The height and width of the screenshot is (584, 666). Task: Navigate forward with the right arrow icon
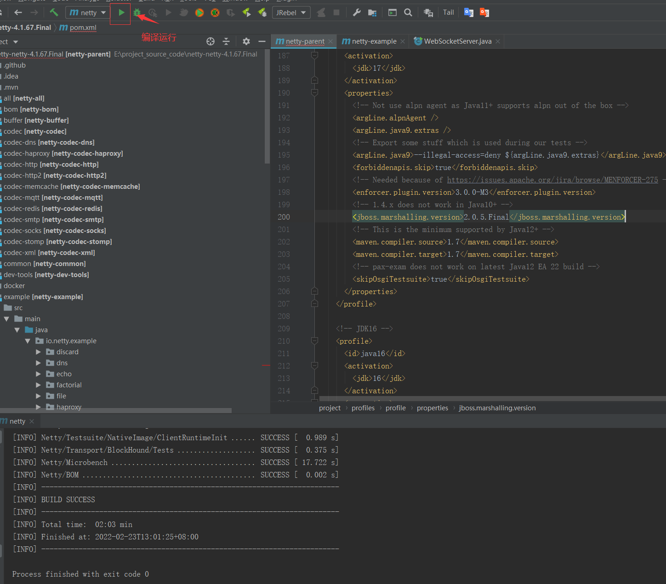[x=34, y=12]
